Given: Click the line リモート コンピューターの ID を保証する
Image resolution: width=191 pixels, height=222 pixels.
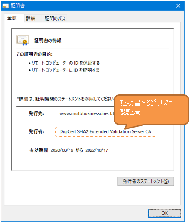Looking at the screenshot, I should (x=66, y=63).
